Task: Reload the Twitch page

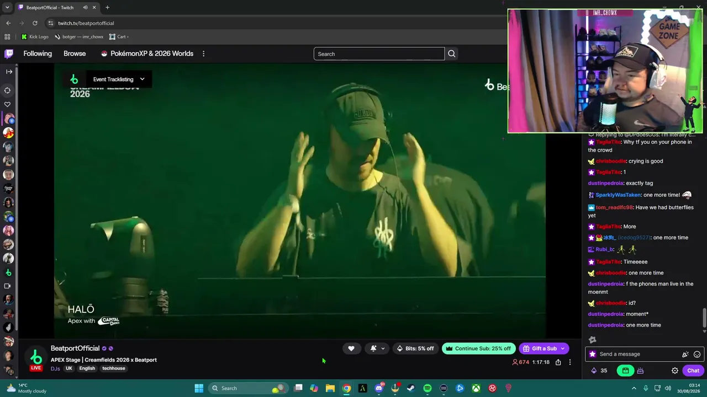Action: pyautogui.click(x=35, y=23)
